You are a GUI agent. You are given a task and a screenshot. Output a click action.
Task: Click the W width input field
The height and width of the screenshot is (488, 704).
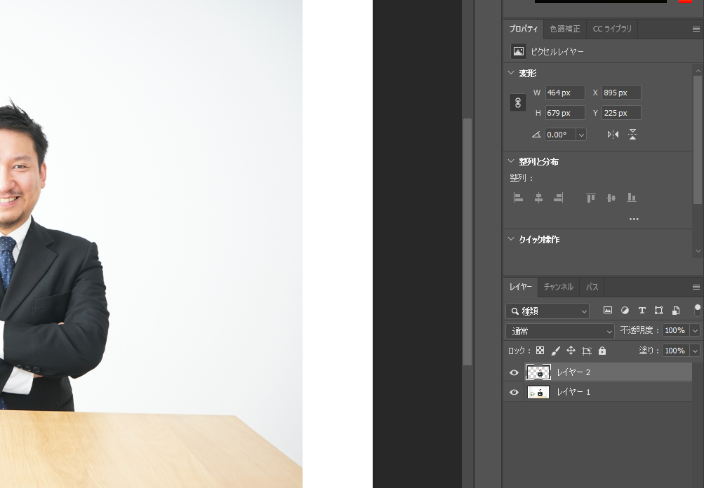click(x=564, y=93)
